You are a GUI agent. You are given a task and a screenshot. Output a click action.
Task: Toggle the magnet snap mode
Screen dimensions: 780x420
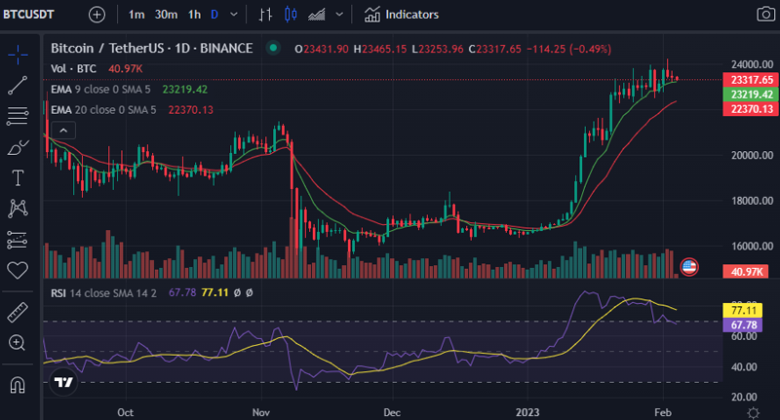[x=18, y=384]
